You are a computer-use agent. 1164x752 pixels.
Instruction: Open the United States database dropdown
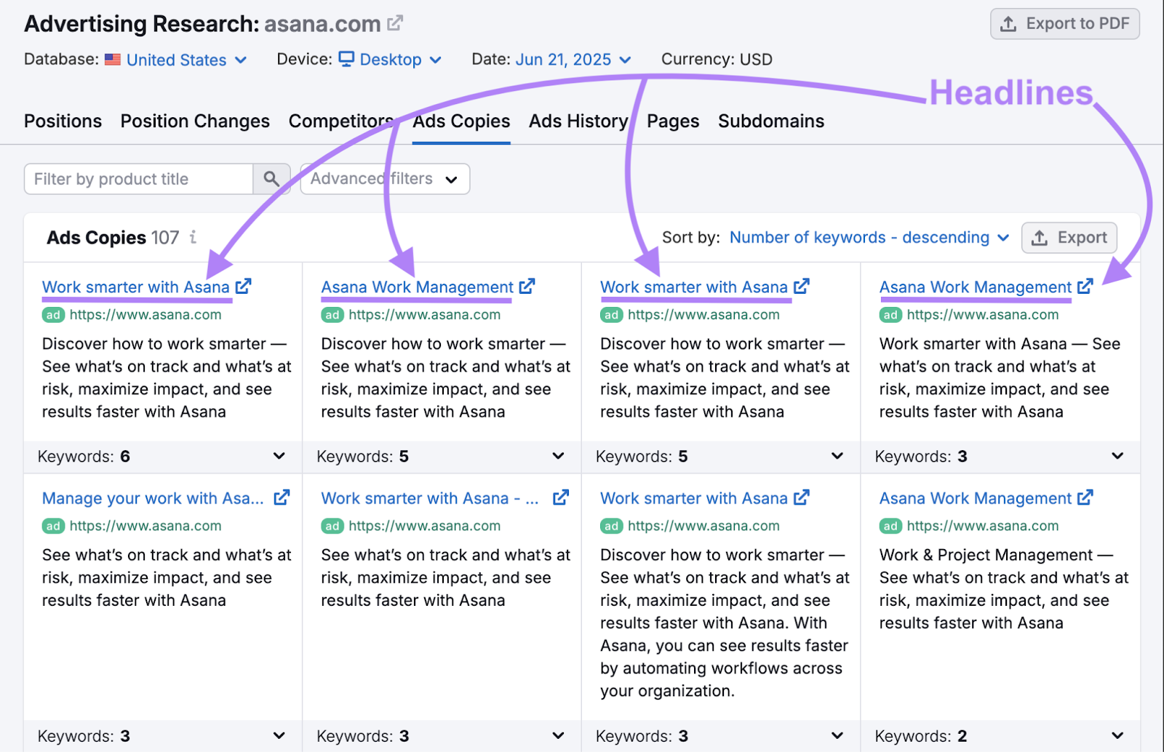pos(175,60)
